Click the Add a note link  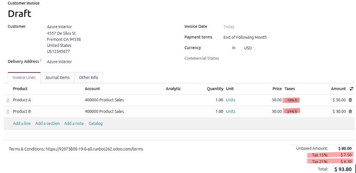[74, 123]
